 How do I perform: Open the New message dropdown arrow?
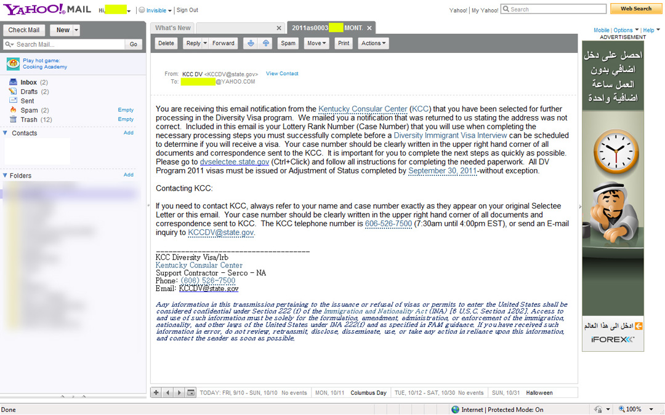point(76,30)
